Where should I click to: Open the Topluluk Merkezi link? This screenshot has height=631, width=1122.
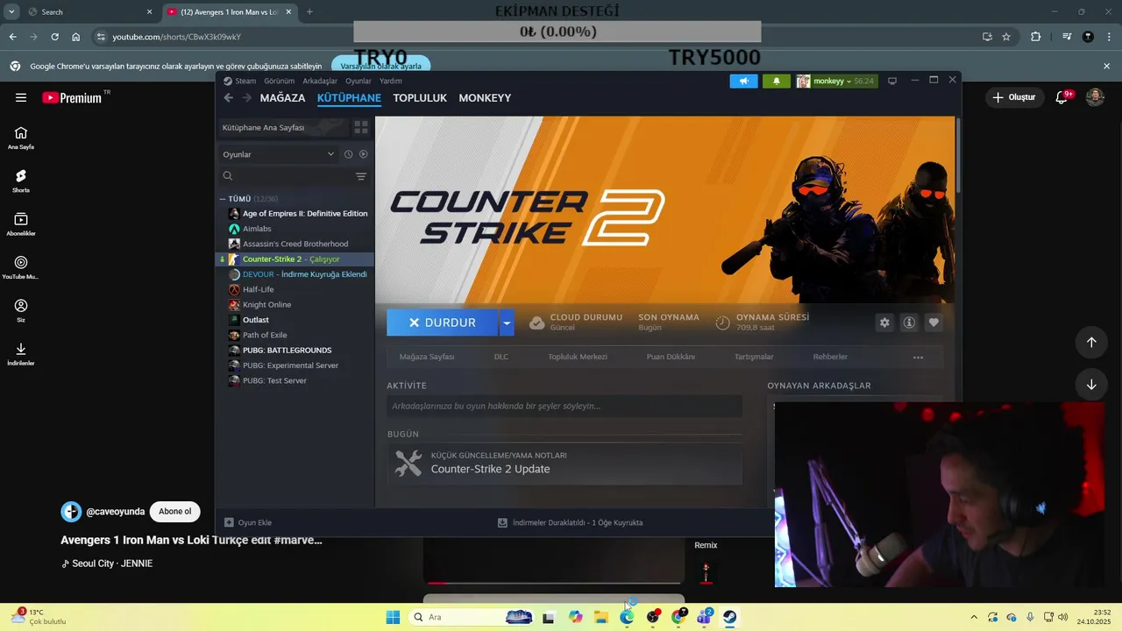(x=578, y=357)
